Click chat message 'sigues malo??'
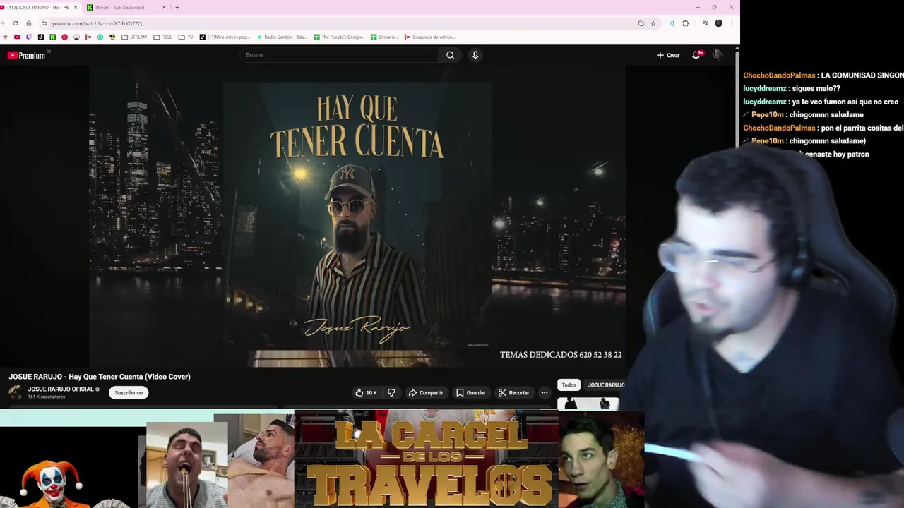The width and height of the screenshot is (904, 508). (x=816, y=88)
